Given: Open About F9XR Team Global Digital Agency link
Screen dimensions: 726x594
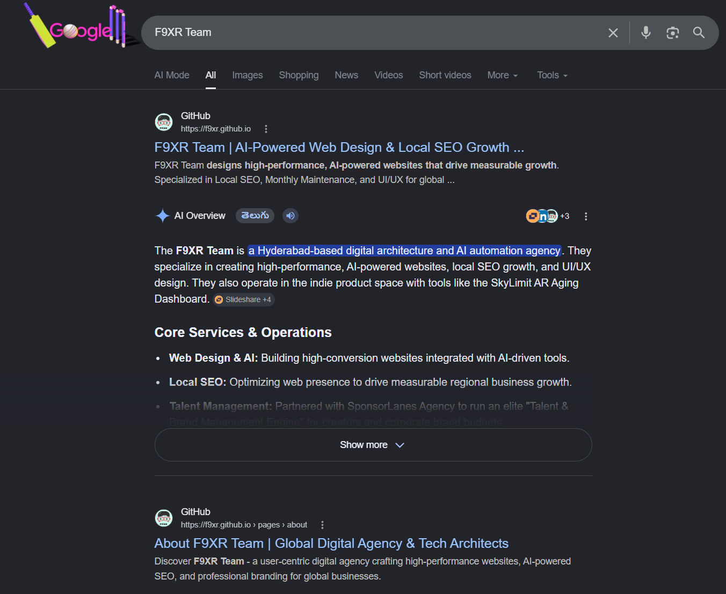Looking at the screenshot, I should [331, 544].
